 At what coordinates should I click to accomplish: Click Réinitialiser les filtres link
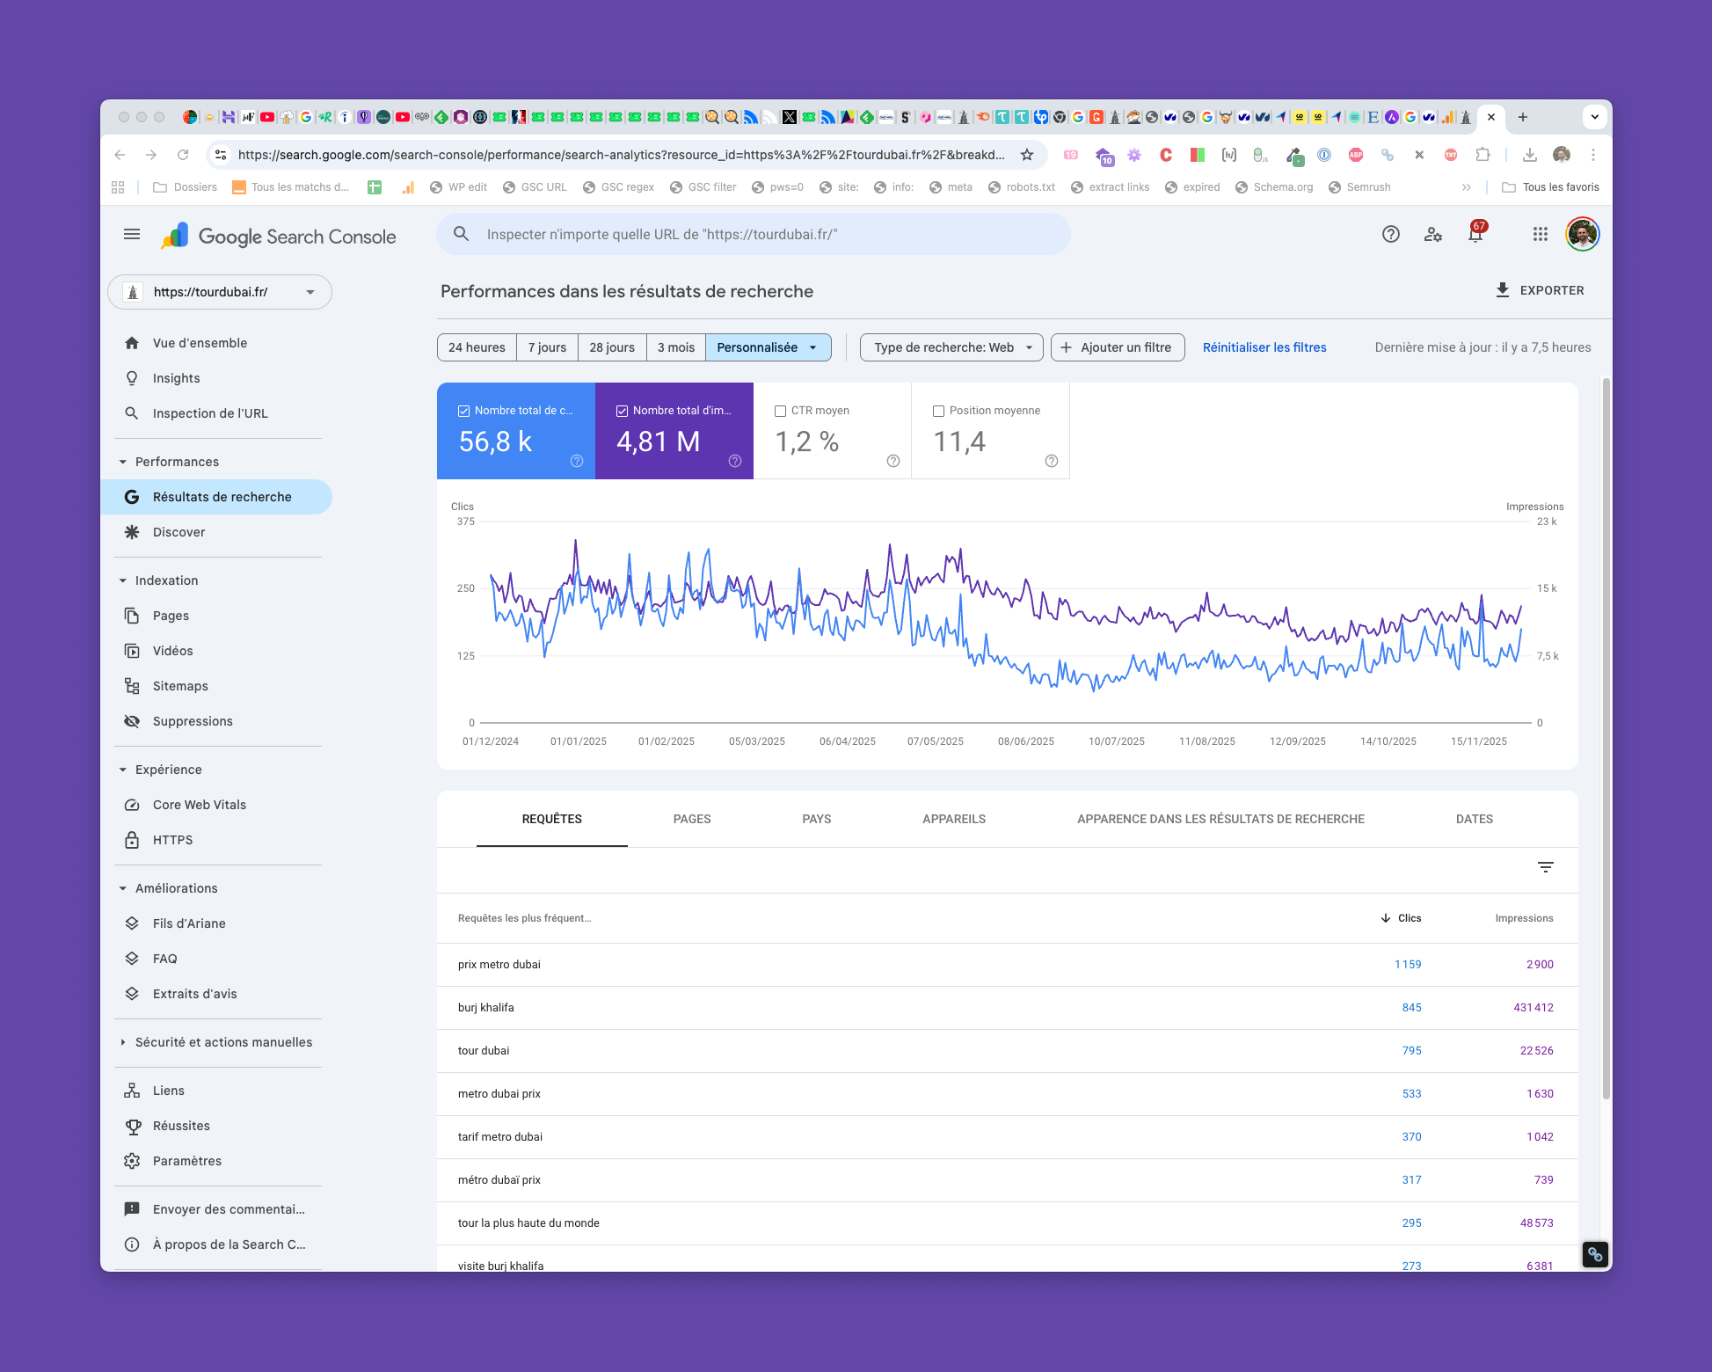click(1264, 347)
